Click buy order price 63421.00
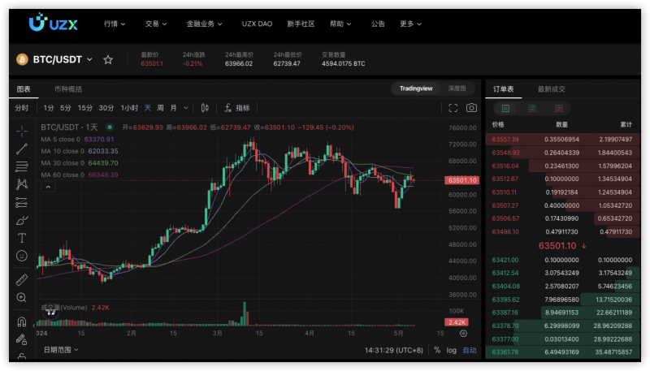 coord(505,260)
